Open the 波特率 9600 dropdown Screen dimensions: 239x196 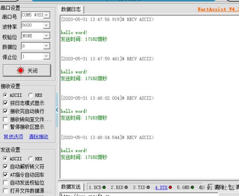[46, 25]
